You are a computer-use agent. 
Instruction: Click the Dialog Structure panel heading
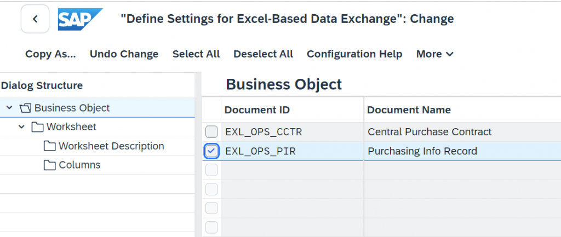point(42,85)
